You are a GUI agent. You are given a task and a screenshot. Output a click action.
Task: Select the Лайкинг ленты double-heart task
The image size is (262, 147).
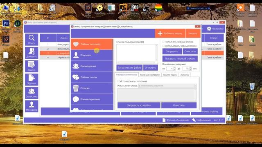pyautogui.click(x=92, y=77)
